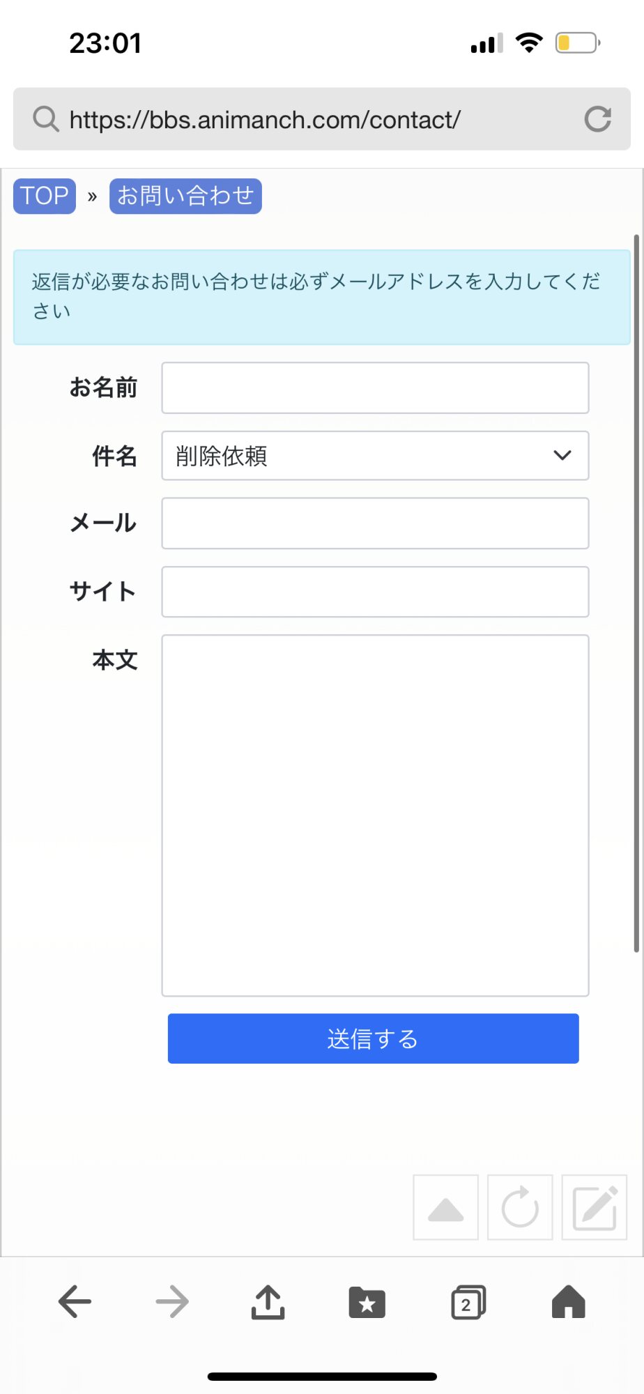Tap the search magnifier icon in URL bar
Viewport: 644px width, 1394px height.
click(46, 119)
